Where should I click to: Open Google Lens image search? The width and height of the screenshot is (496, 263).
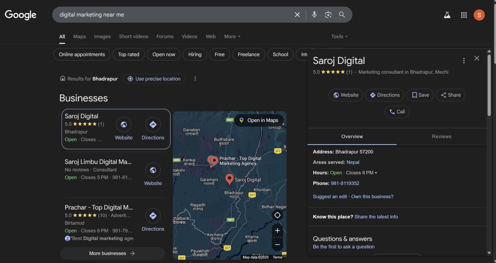coord(328,15)
